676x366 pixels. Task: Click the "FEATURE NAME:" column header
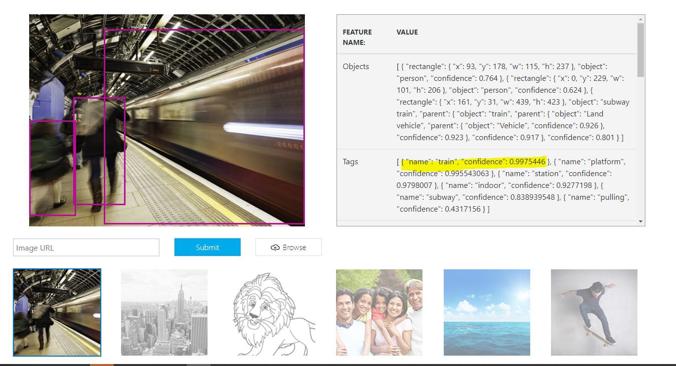(357, 37)
